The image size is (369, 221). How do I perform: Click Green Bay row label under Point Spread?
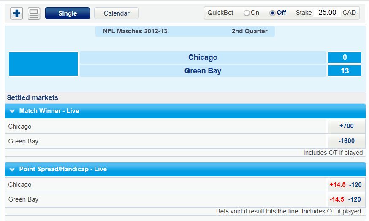pos(23,199)
